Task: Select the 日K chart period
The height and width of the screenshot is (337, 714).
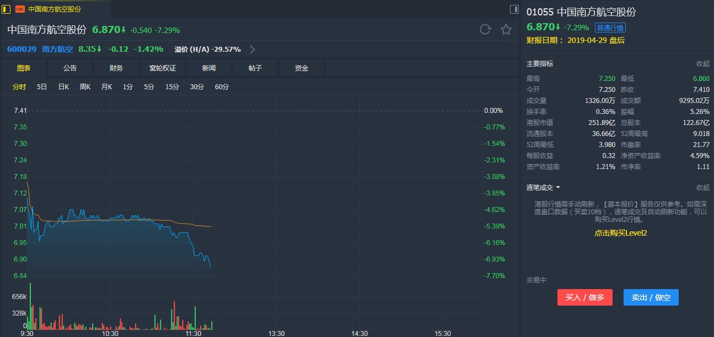Action: (x=63, y=87)
